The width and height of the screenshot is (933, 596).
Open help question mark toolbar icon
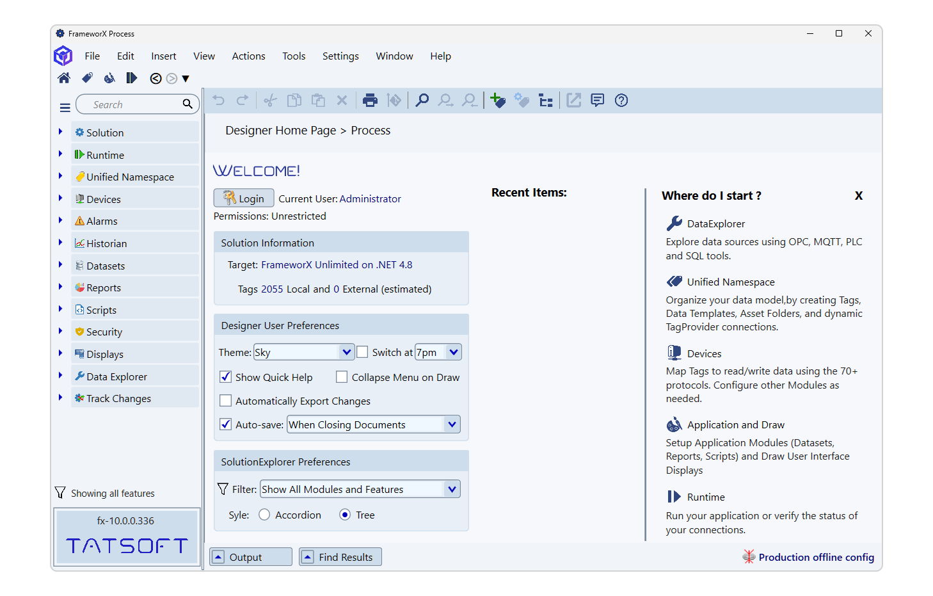tap(621, 101)
